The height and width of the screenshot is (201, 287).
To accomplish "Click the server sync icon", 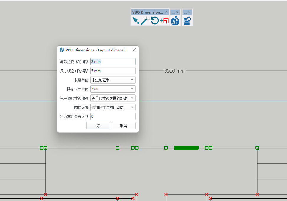I will click(x=187, y=21).
